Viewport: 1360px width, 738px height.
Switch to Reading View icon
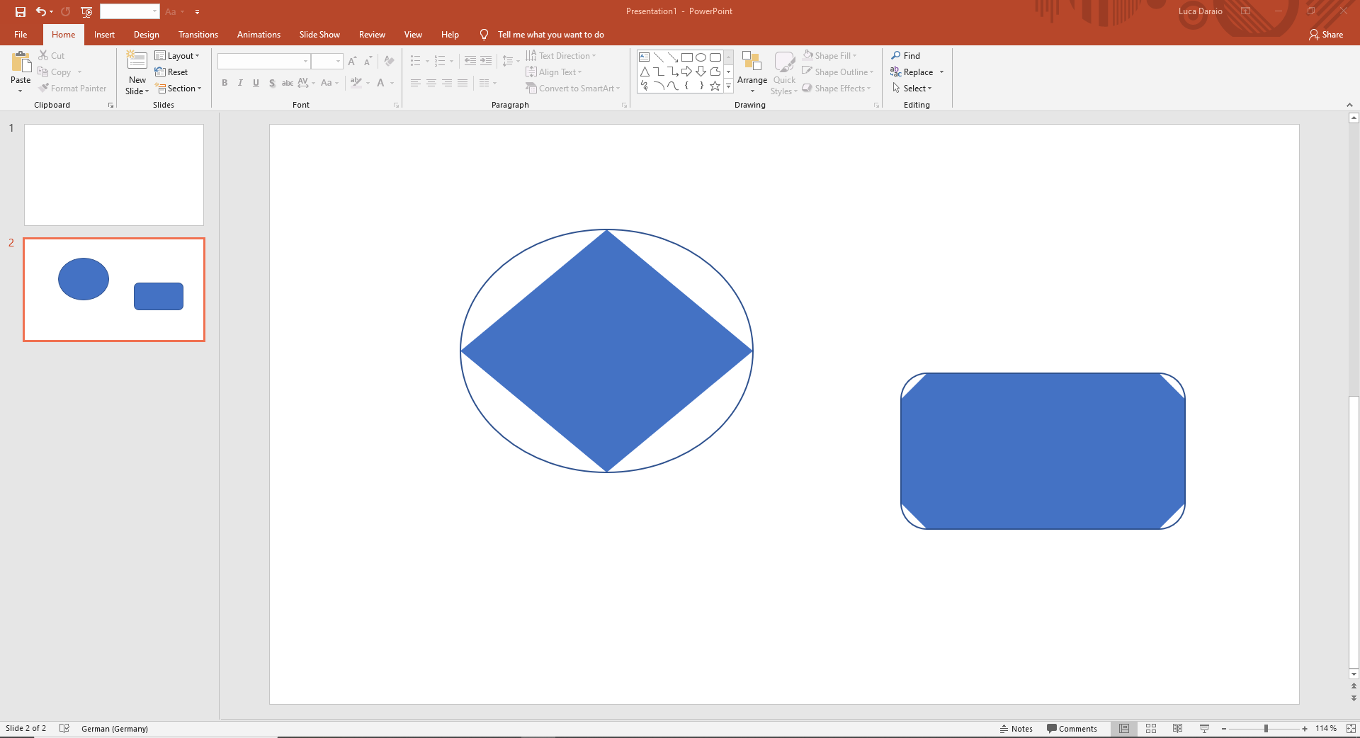(x=1177, y=728)
